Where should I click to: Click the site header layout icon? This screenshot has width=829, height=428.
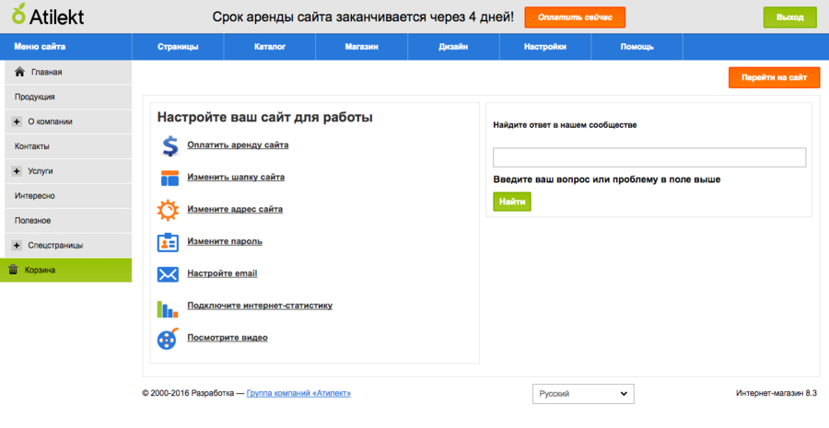[169, 178]
